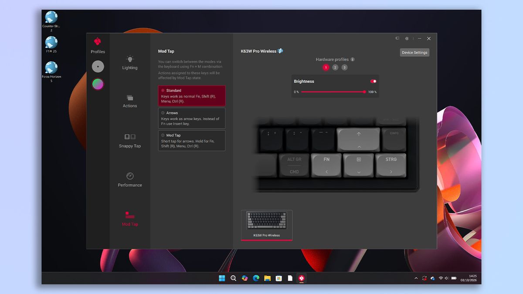Select the K63W Pro Wireless device thumbnail

(x=267, y=225)
